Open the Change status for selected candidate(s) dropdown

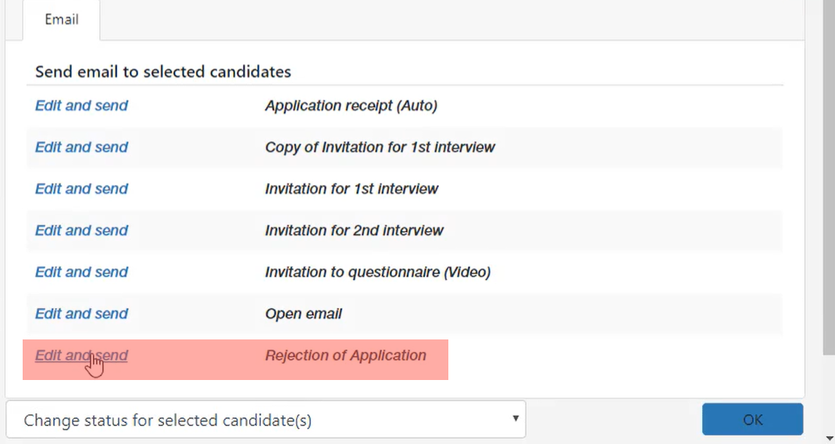coord(266,420)
